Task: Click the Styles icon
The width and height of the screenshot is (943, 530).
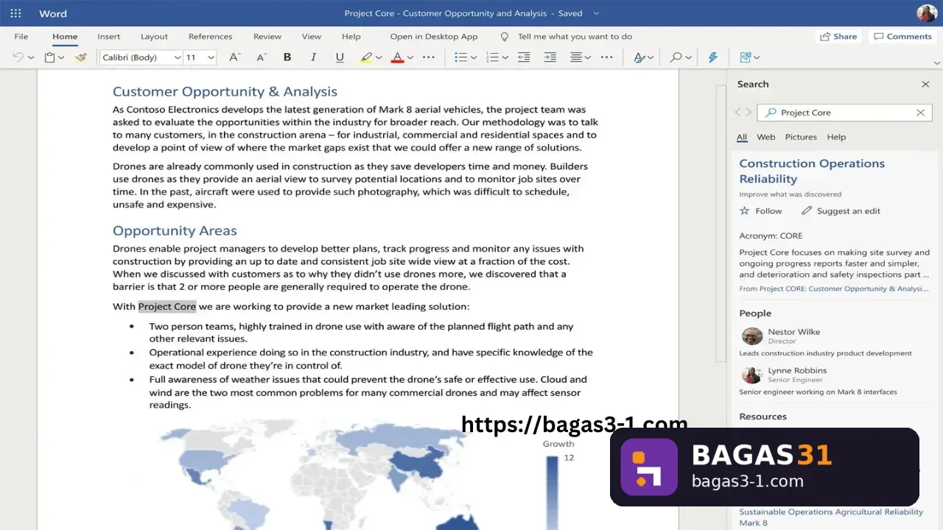Action: (x=639, y=57)
